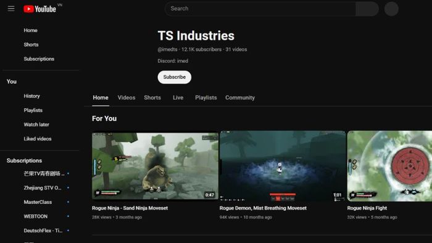Open the hamburger guide menu
The width and height of the screenshot is (432, 243).
pos(11,9)
